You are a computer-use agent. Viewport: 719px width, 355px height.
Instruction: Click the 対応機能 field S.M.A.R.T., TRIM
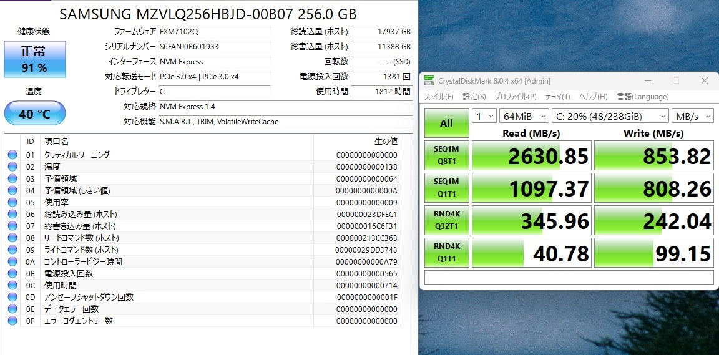pos(285,122)
